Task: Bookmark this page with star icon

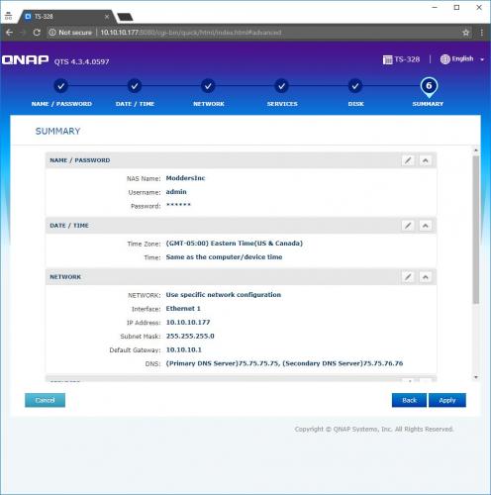Action: 466,33
